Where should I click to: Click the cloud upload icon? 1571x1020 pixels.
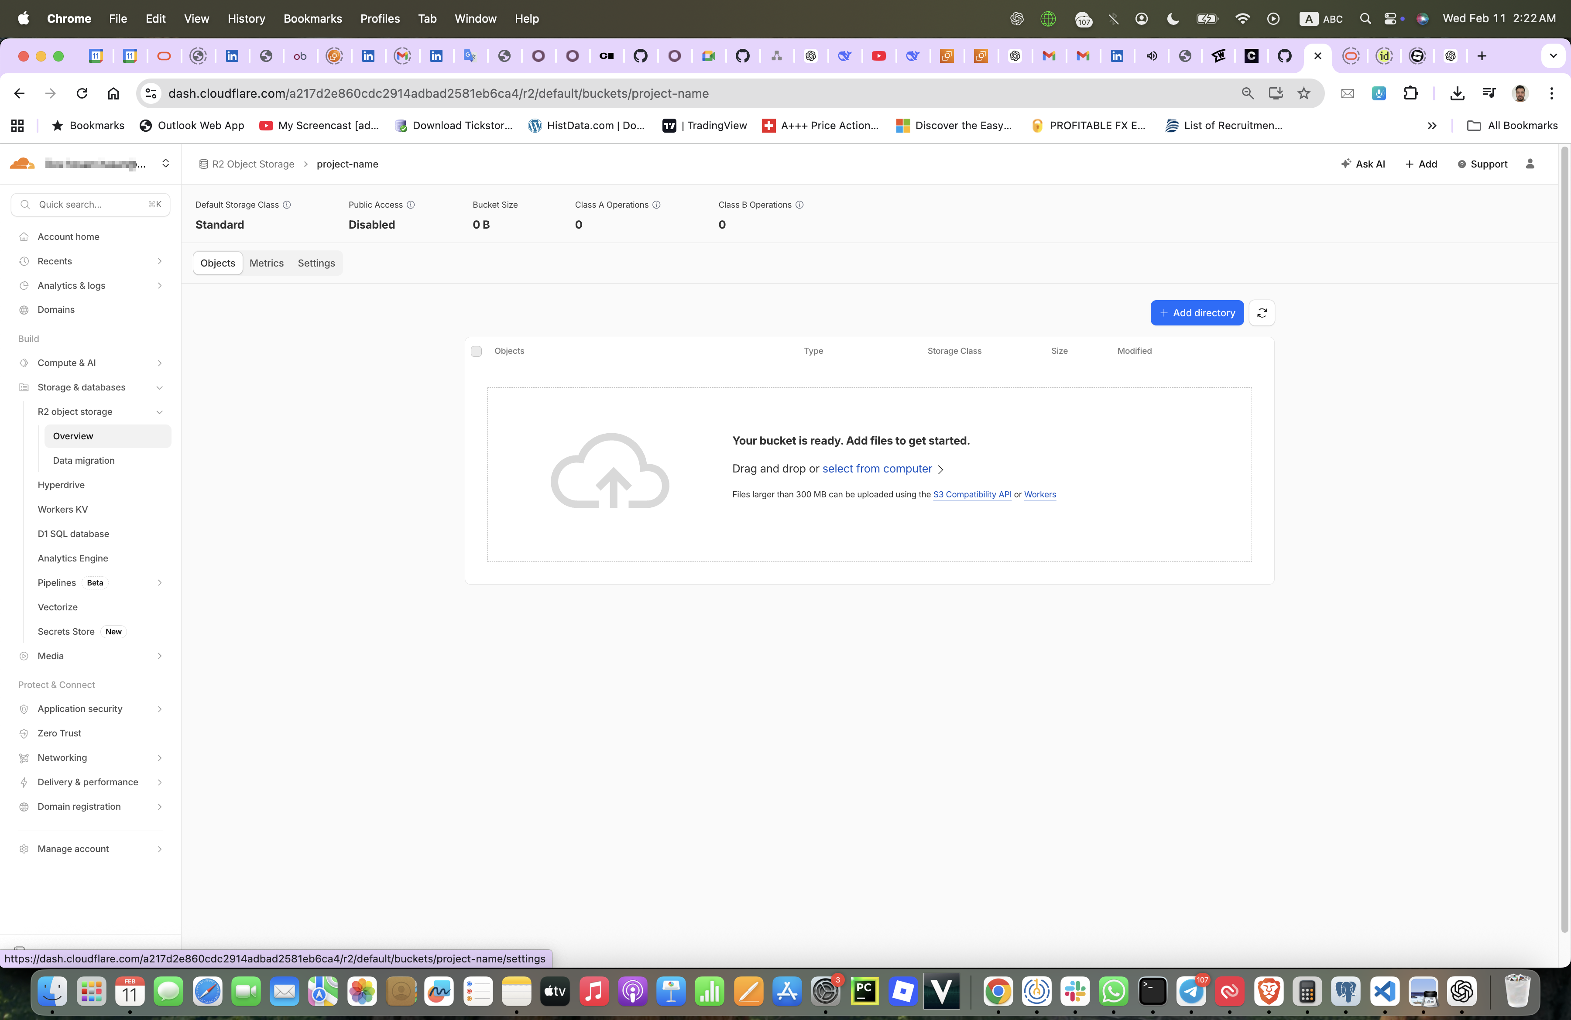click(x=610, y=470)
